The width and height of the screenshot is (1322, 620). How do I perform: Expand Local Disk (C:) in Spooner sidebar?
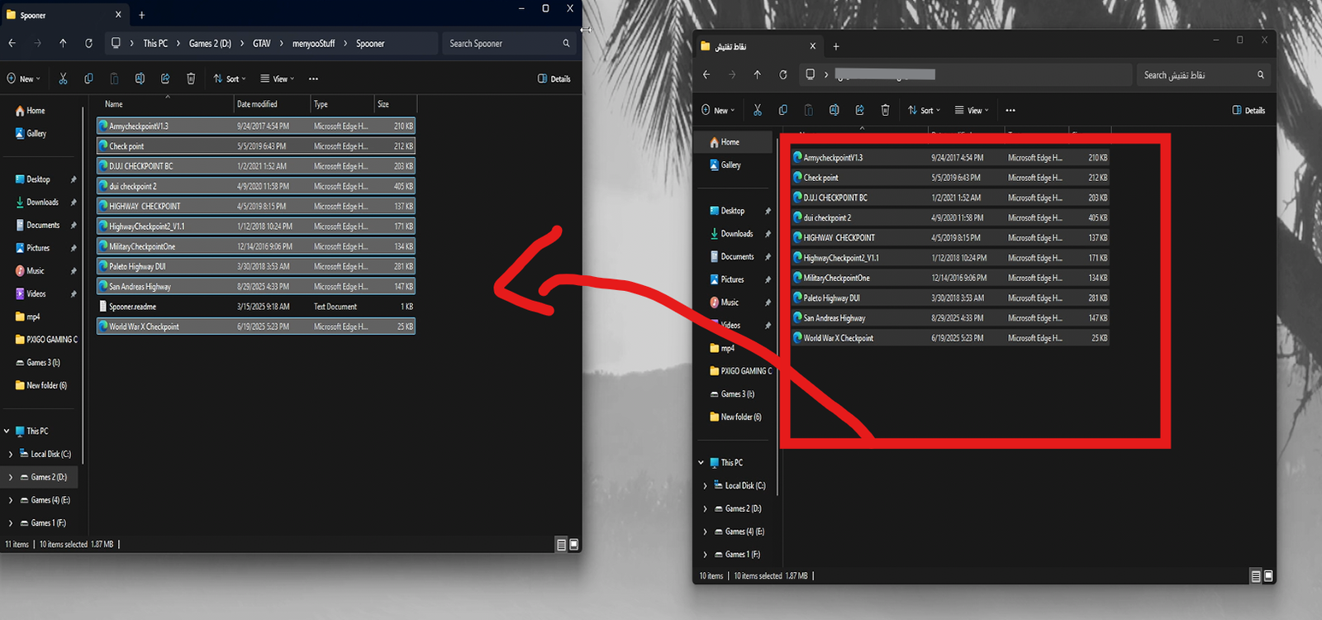pos(11,454)
